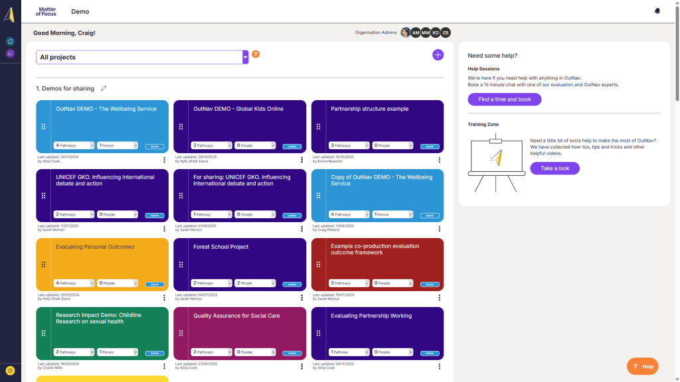Open three-dot menu for Forest School Project
This screenshot has width=680, height=382.
(x=301, y=298)
